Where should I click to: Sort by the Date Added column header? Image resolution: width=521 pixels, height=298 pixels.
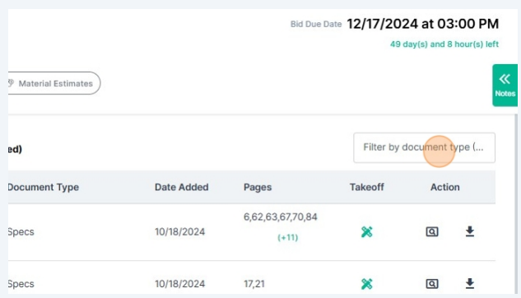coord(181,187)
